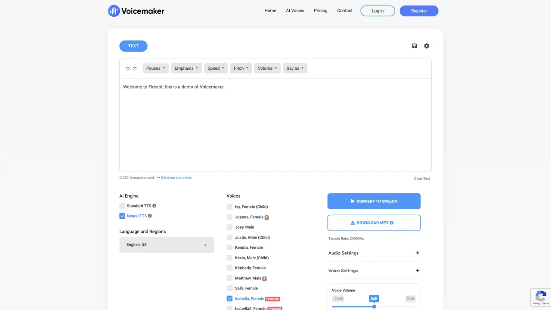Screen dimensions: 551x310
Task: Open the English, US language selector
Action: coord(167,245)
